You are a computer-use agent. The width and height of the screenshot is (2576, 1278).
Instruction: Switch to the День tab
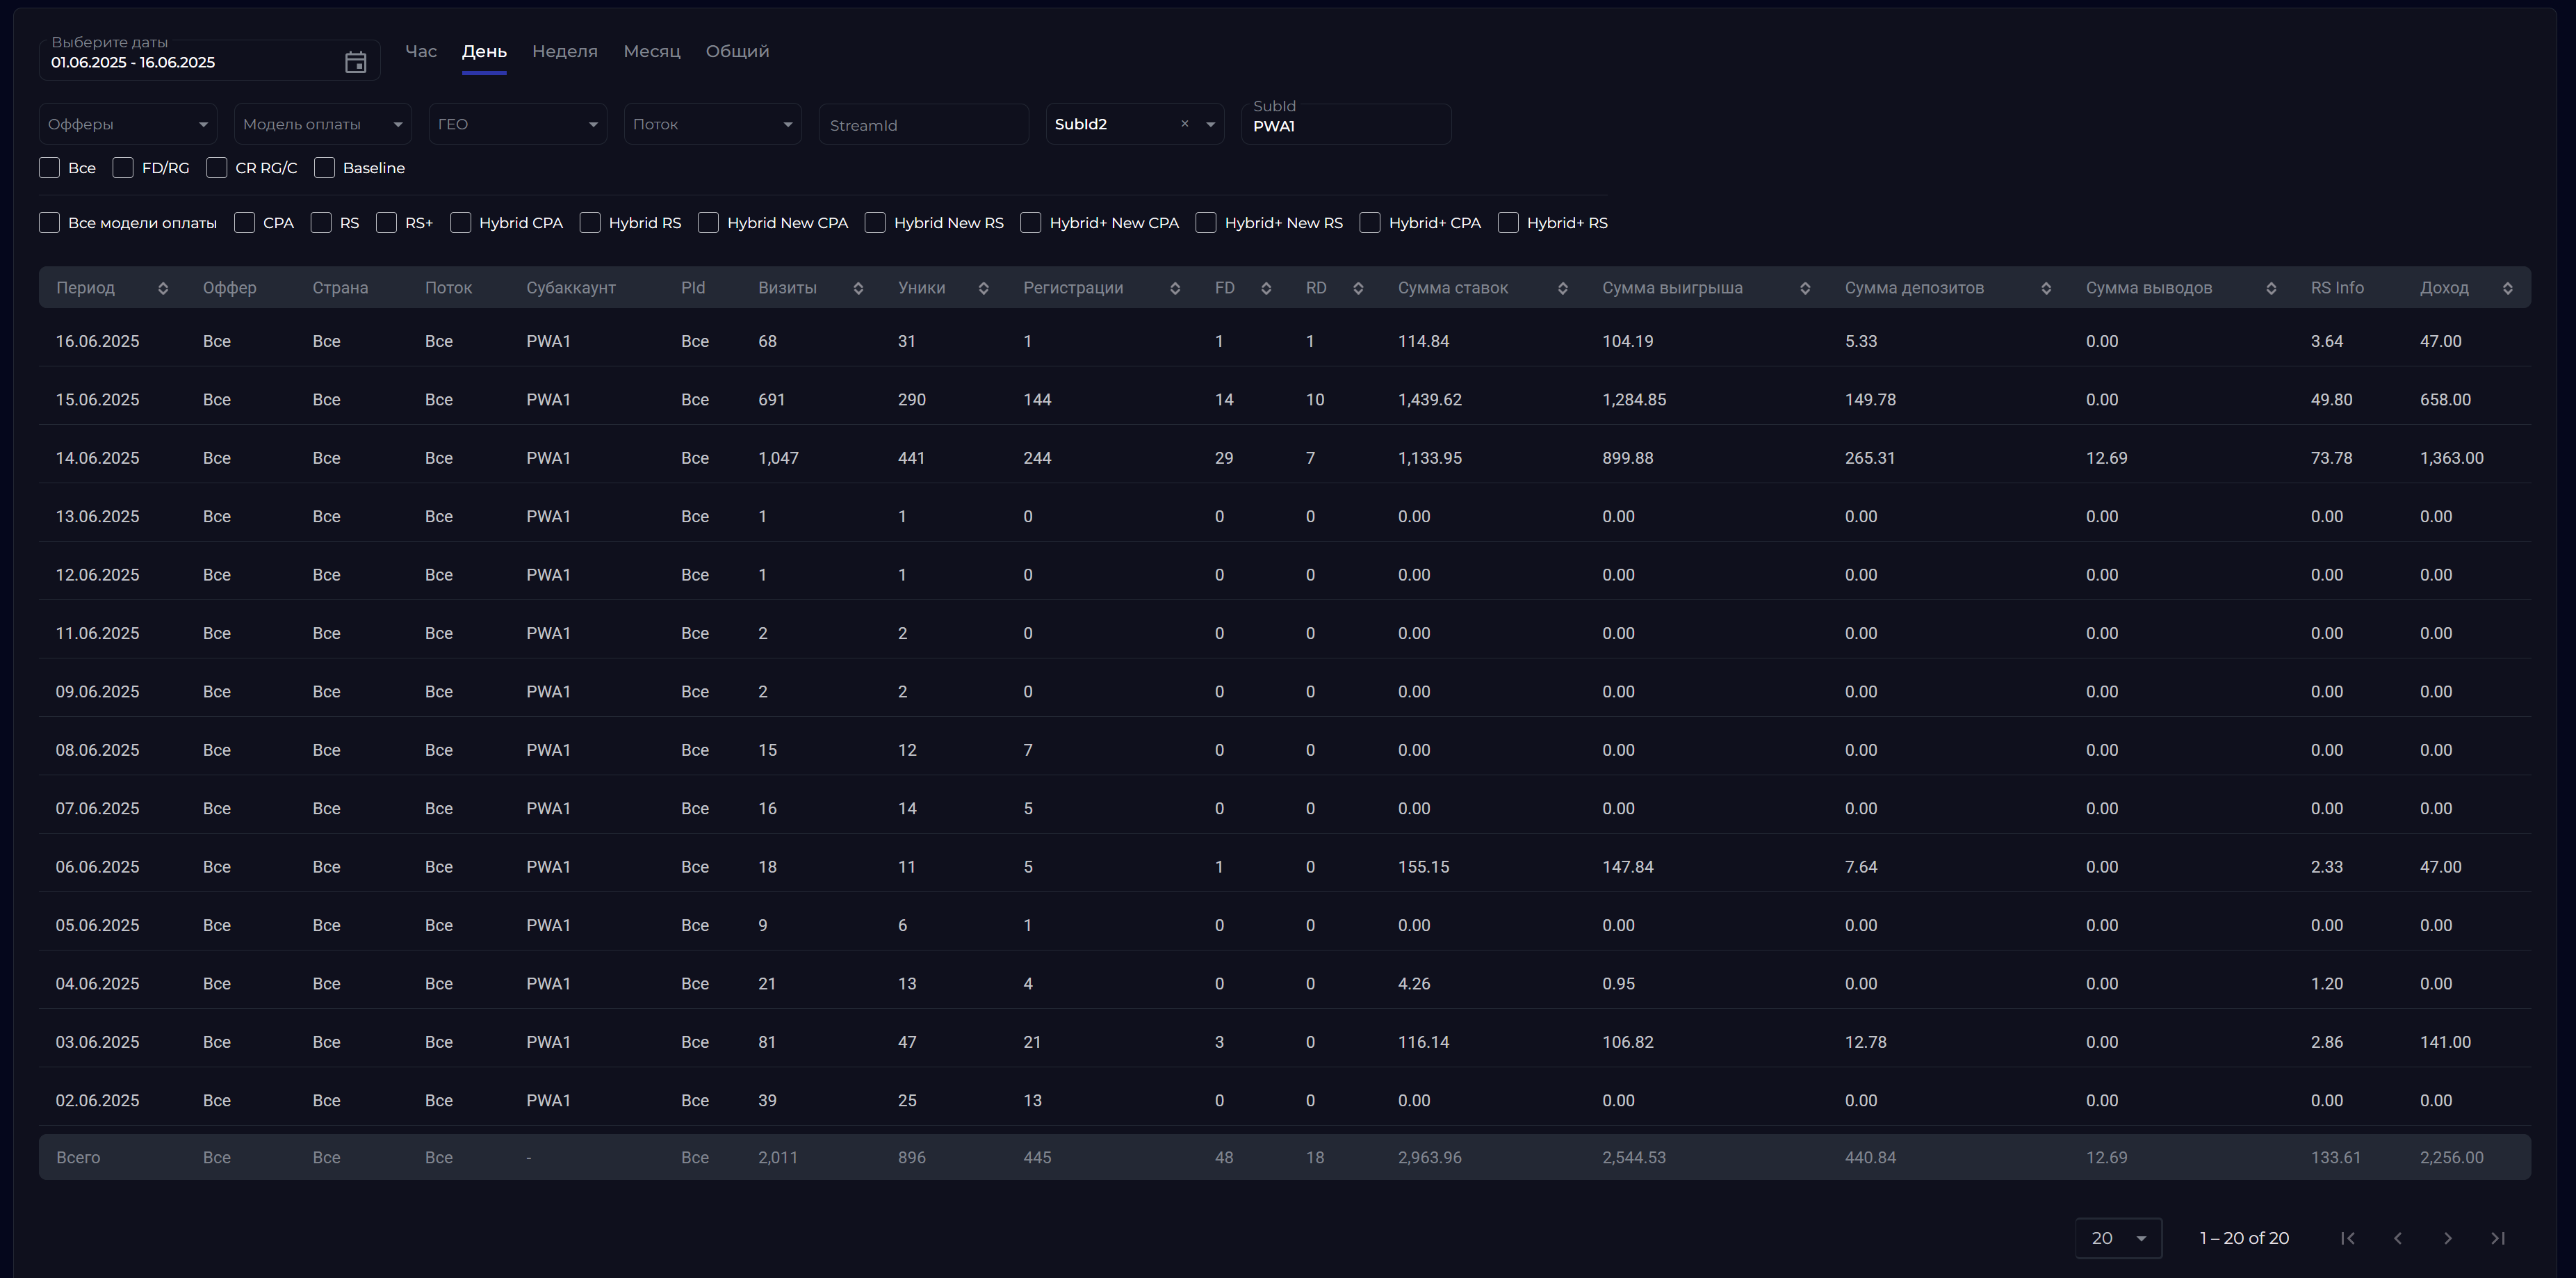484,51
